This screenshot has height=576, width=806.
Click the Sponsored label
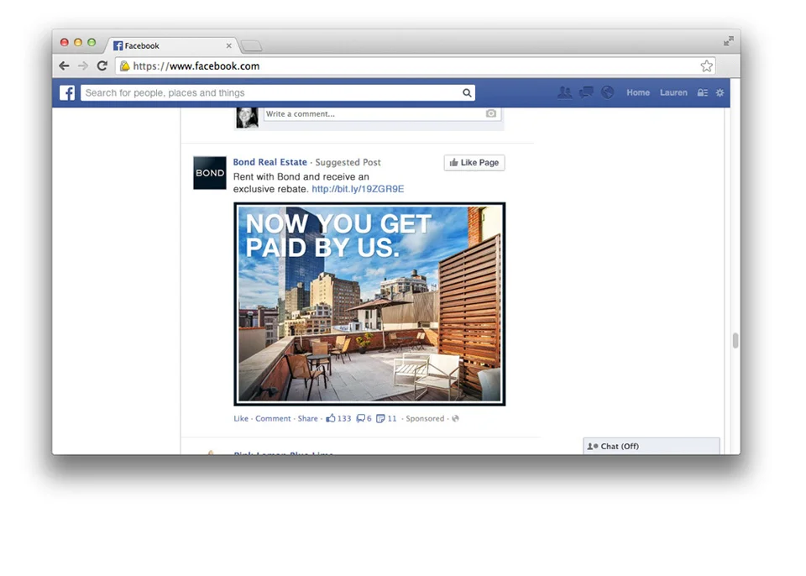[x=425, y=419]
